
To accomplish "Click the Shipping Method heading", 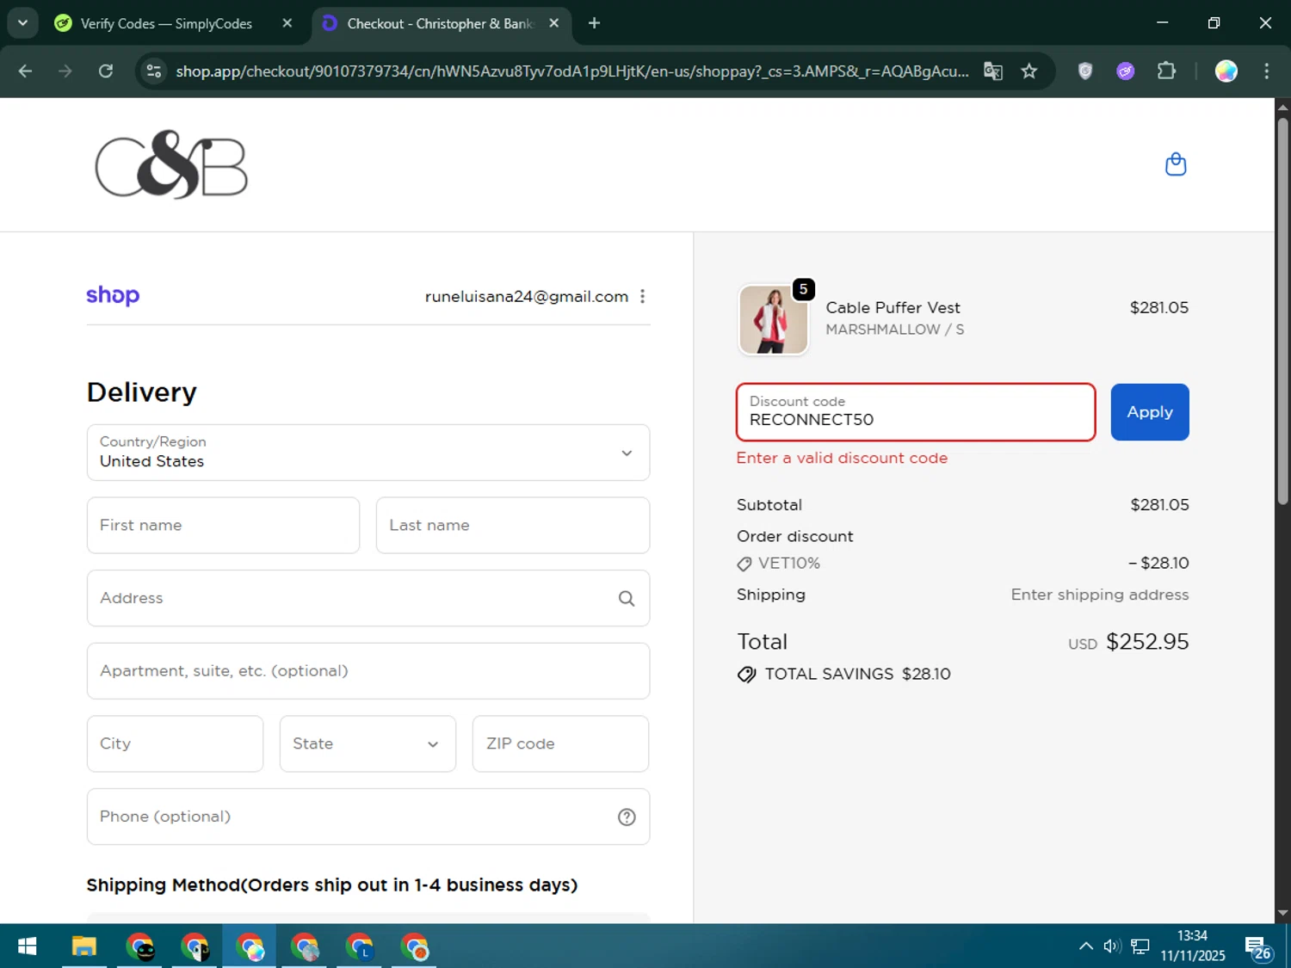I will point(332,885).
